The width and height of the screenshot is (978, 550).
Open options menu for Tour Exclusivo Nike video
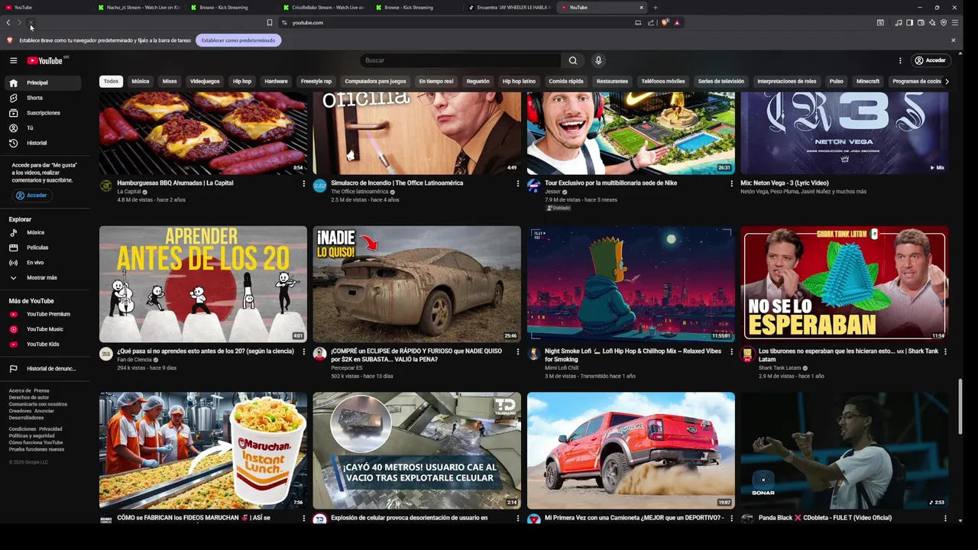[731, 183]
